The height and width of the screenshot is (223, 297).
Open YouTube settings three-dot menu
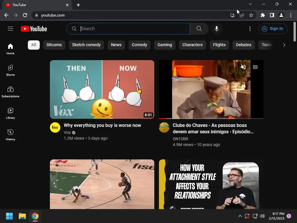tap(250, 29)
